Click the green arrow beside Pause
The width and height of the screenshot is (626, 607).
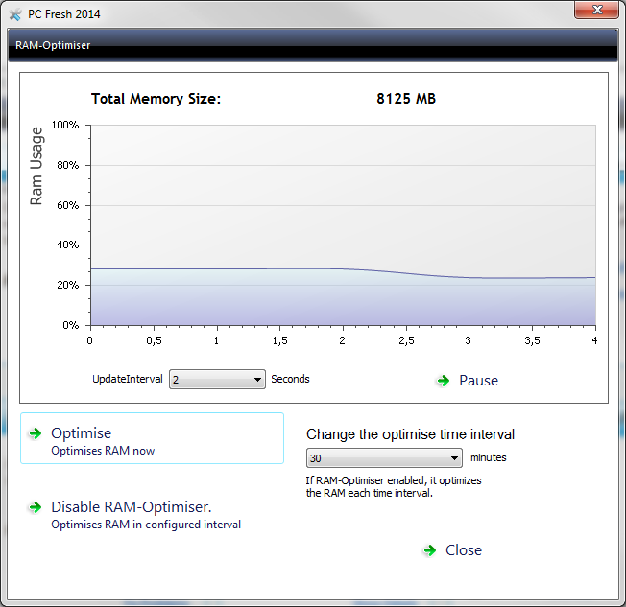[444, 381]
